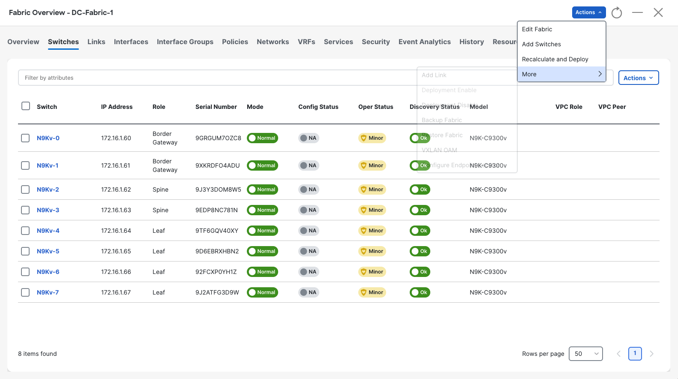Open the Rows per page selector
678x379 pixels.
click(x=586, y=354)
